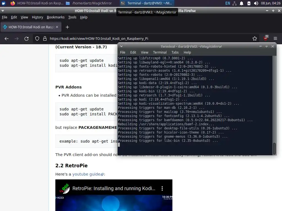Screen dimensions: 282x211
Task: Close the HOW-TO:Install Kodi tab
Action: click(x=57, y=27)
